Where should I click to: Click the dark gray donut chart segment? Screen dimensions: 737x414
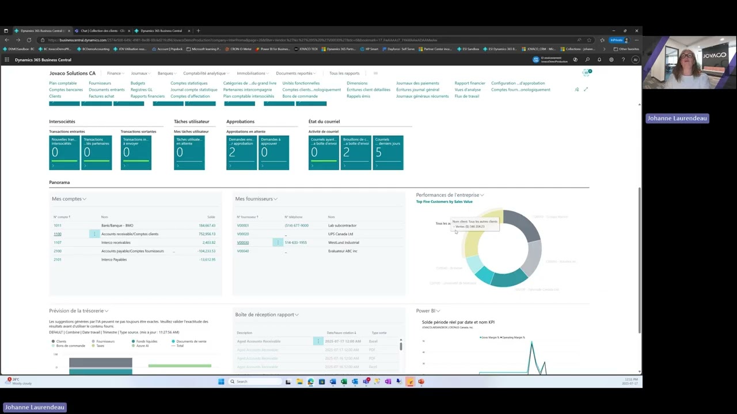coord(524,224)
